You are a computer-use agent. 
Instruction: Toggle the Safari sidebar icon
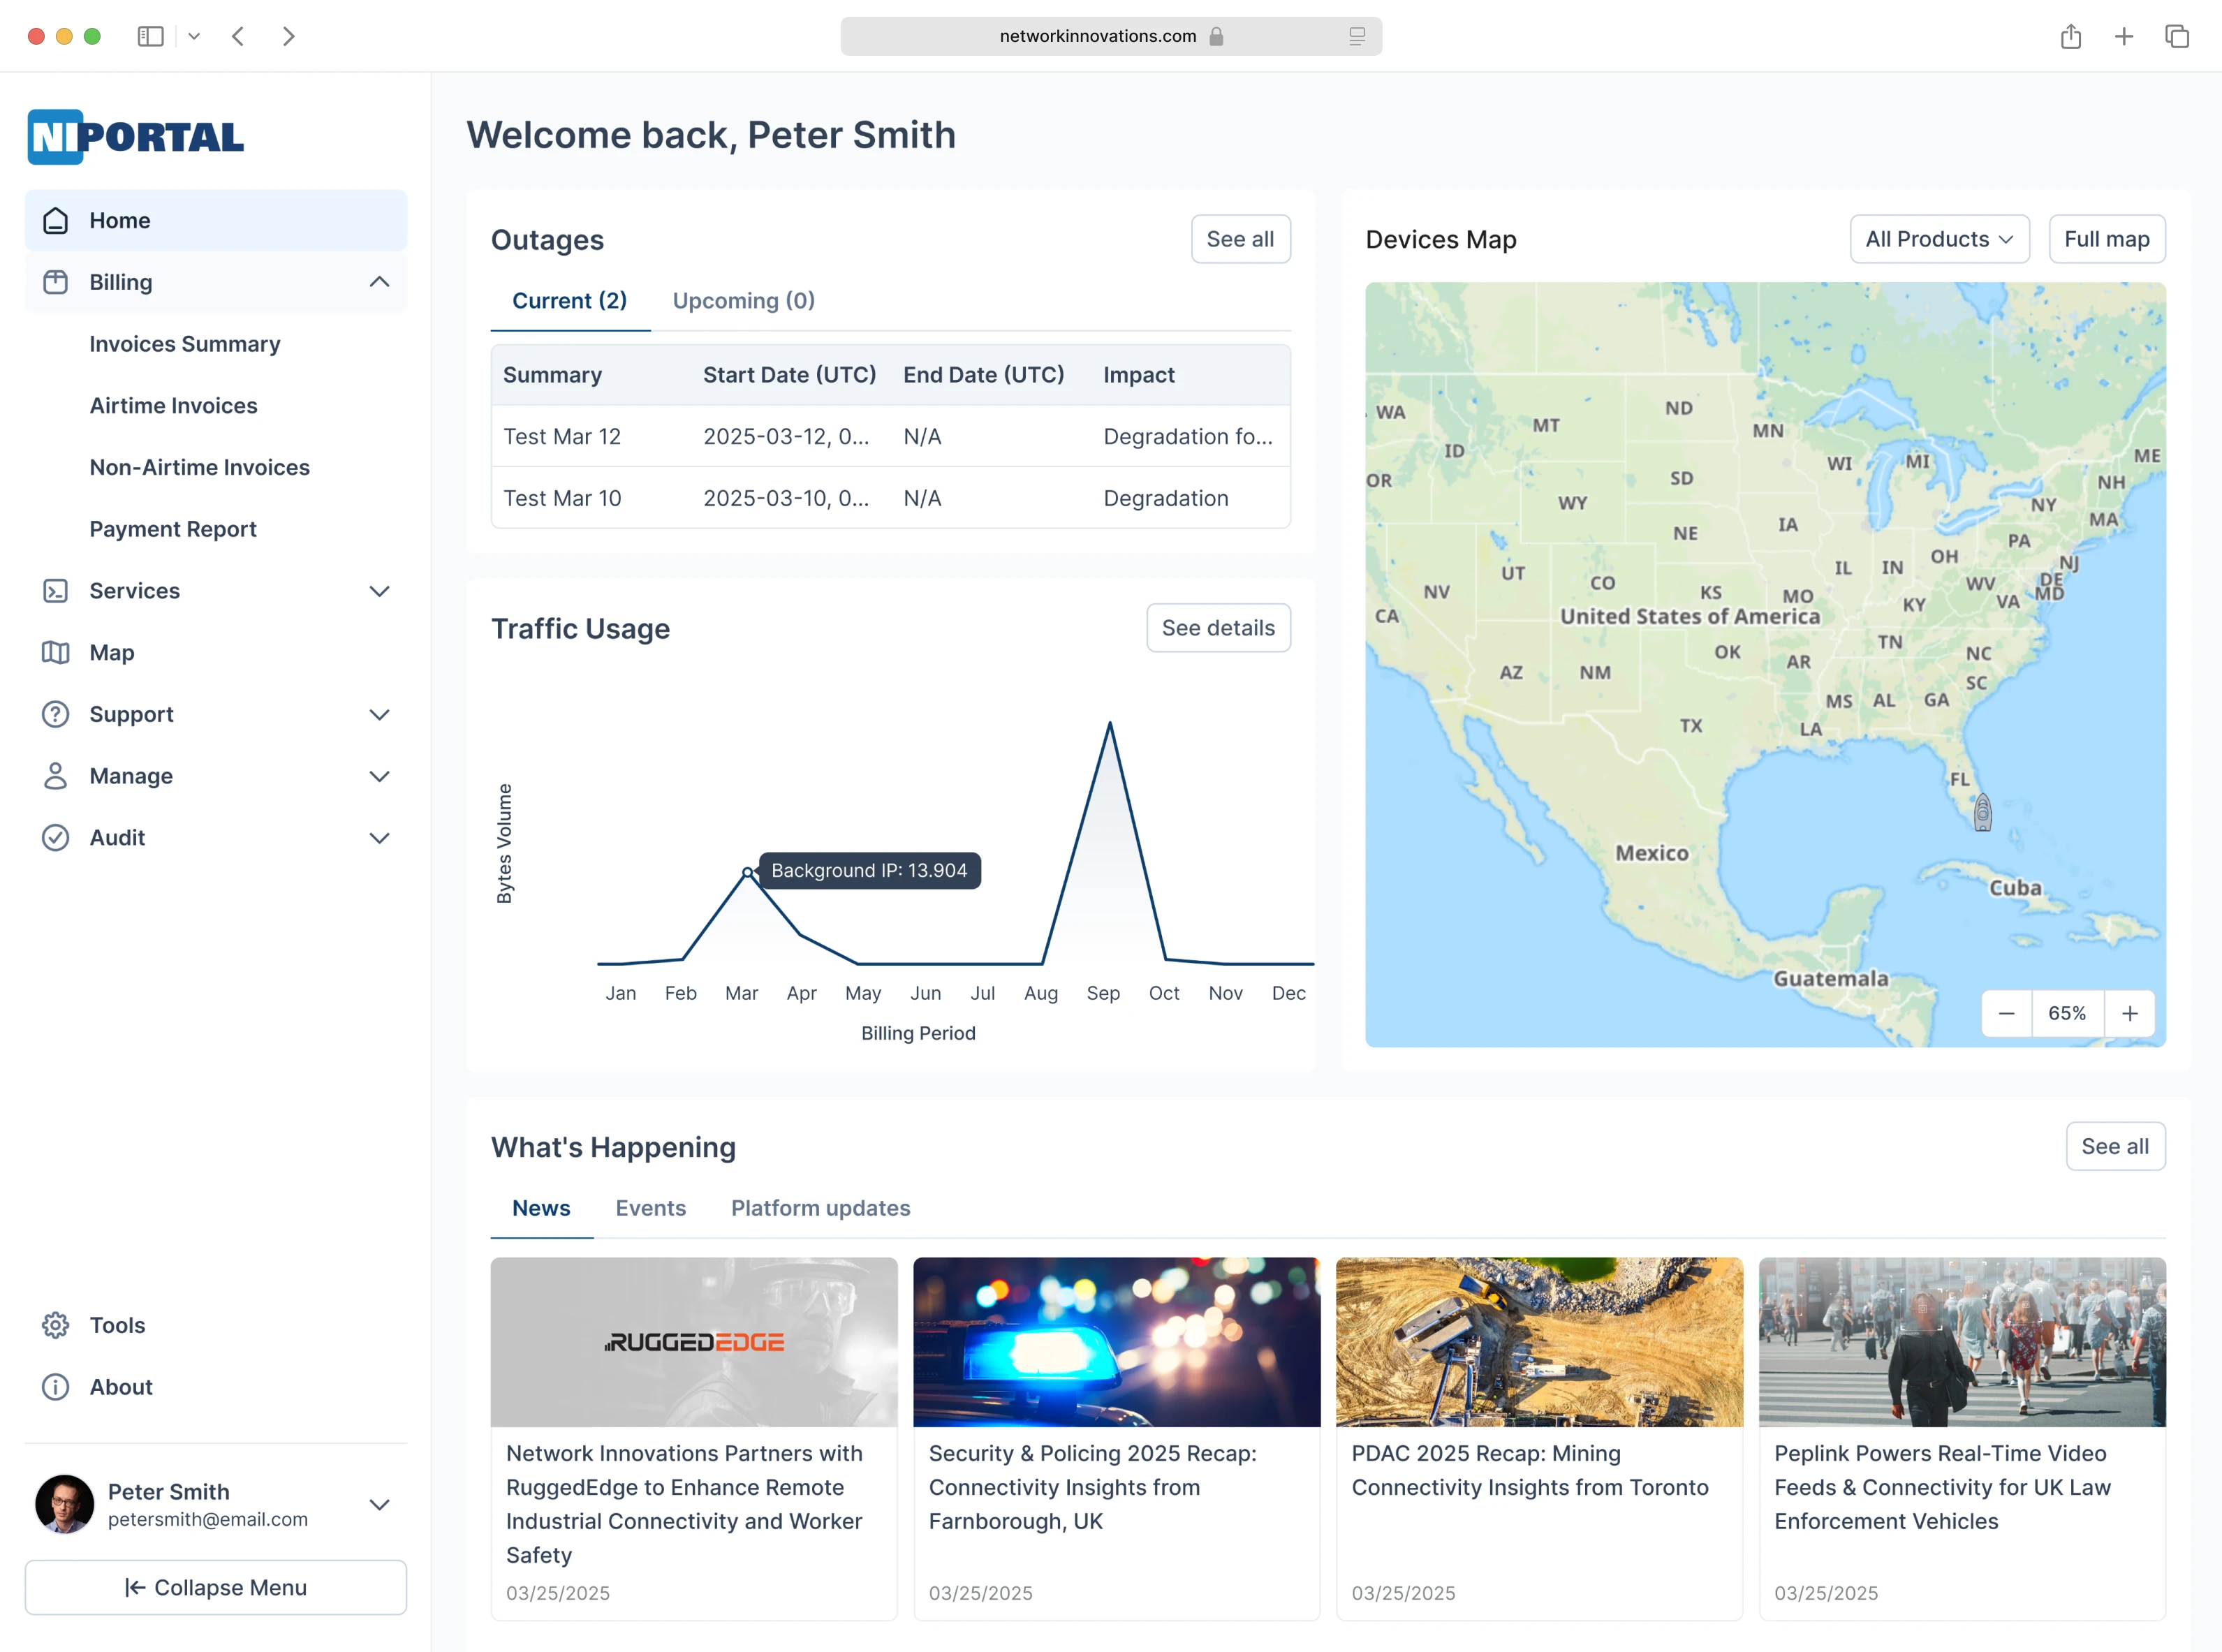click(x=150, y=36)
